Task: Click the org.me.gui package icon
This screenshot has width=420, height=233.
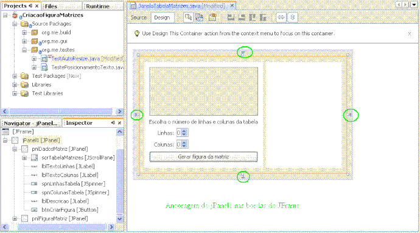Action: click(35, 41)
